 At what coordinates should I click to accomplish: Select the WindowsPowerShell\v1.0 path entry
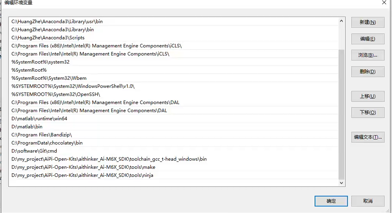[x=174, y=86]
